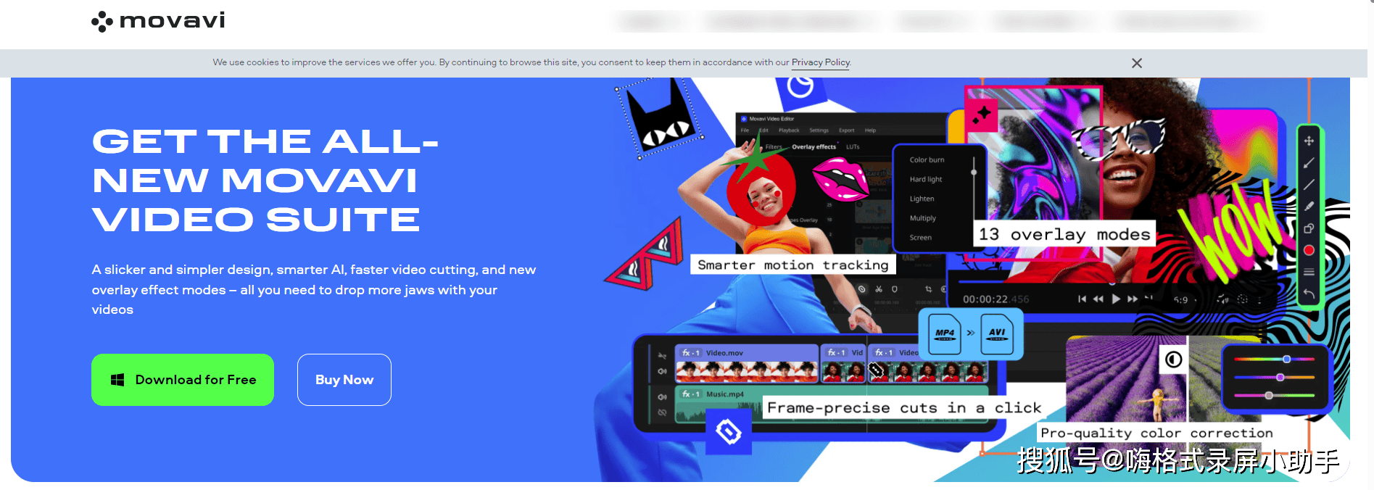Select the straight line tool
Screen dimensions: 1374x490
click(1309, 185)
